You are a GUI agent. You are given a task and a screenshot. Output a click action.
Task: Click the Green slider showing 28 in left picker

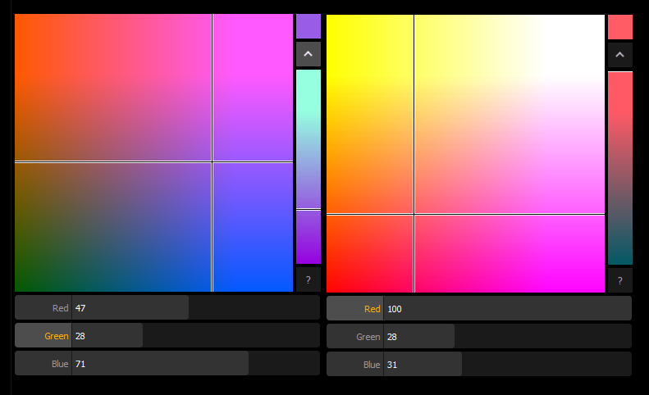196,336
